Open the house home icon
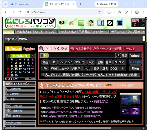The image size is (147, 130). pos(72,23)
